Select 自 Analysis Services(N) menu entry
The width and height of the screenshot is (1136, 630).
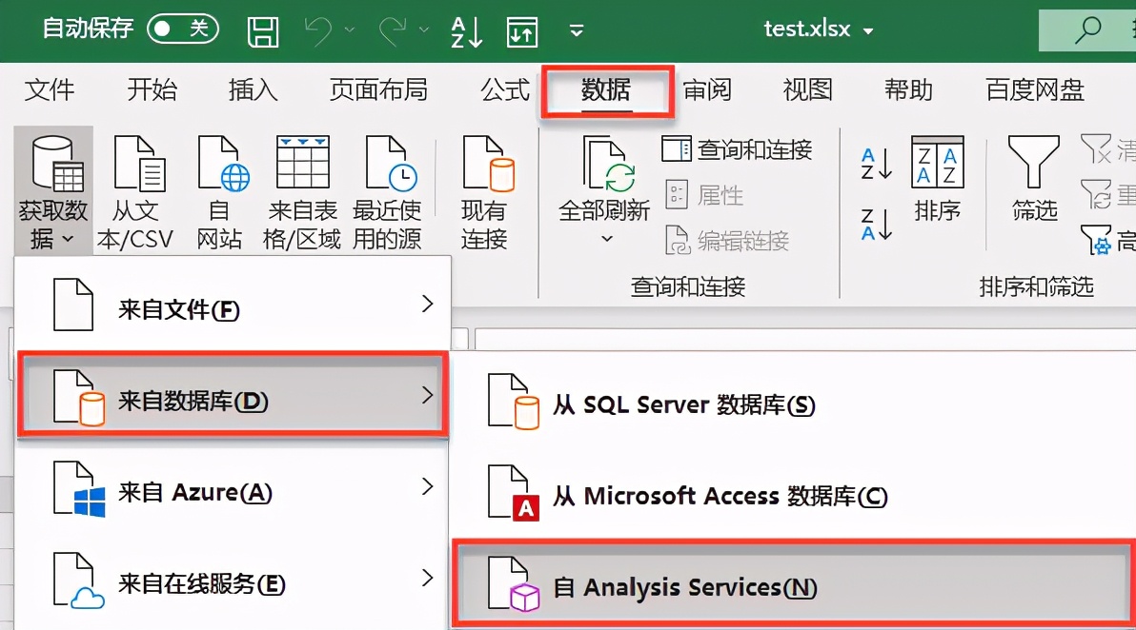(x=683, y=587)
